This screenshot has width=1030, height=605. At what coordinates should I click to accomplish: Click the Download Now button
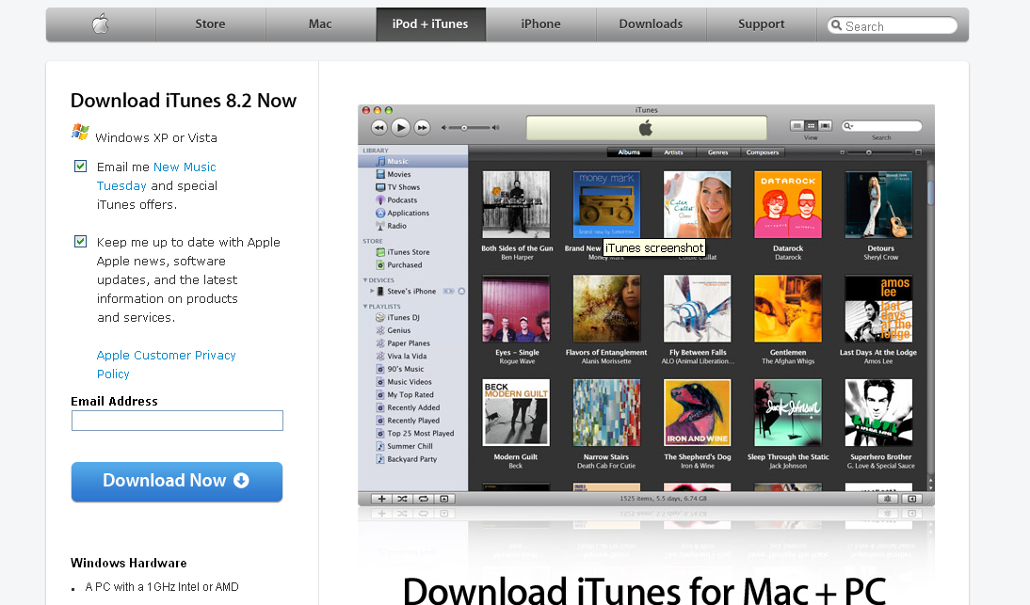177,481
